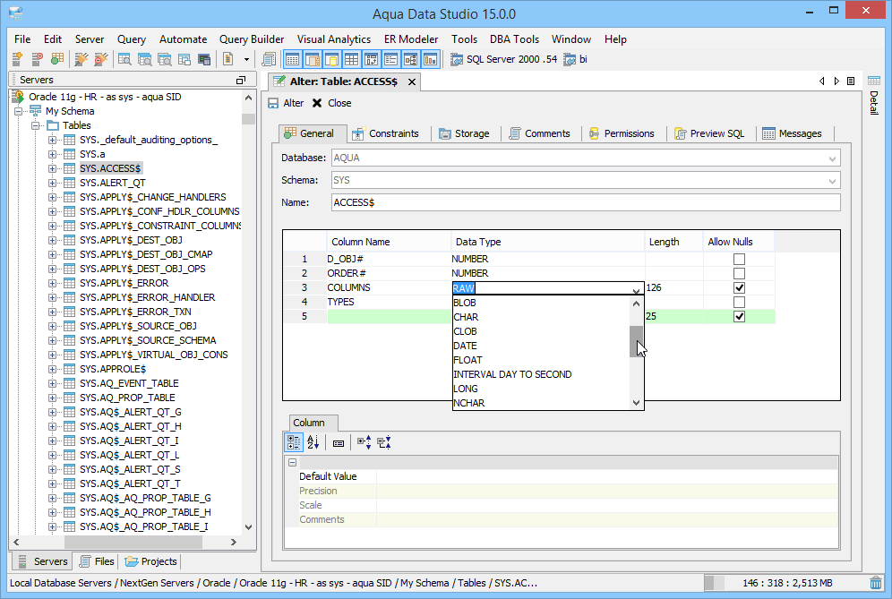Close the Alter: Table: ACCESS$ tab
Viewport: 892px width, 599px height.
tap(412, 81)
